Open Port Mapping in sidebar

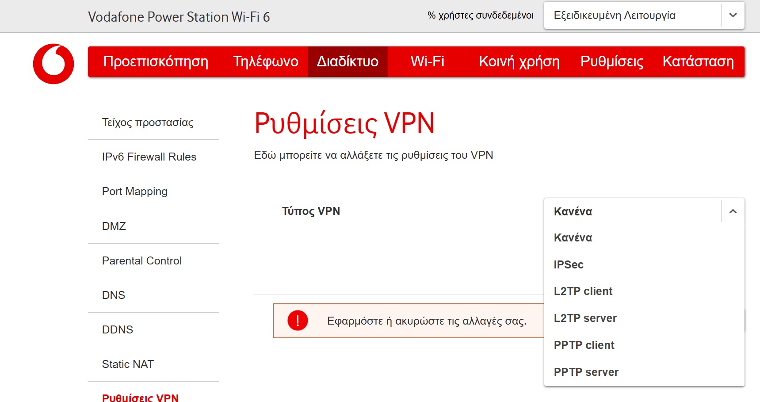135,191
